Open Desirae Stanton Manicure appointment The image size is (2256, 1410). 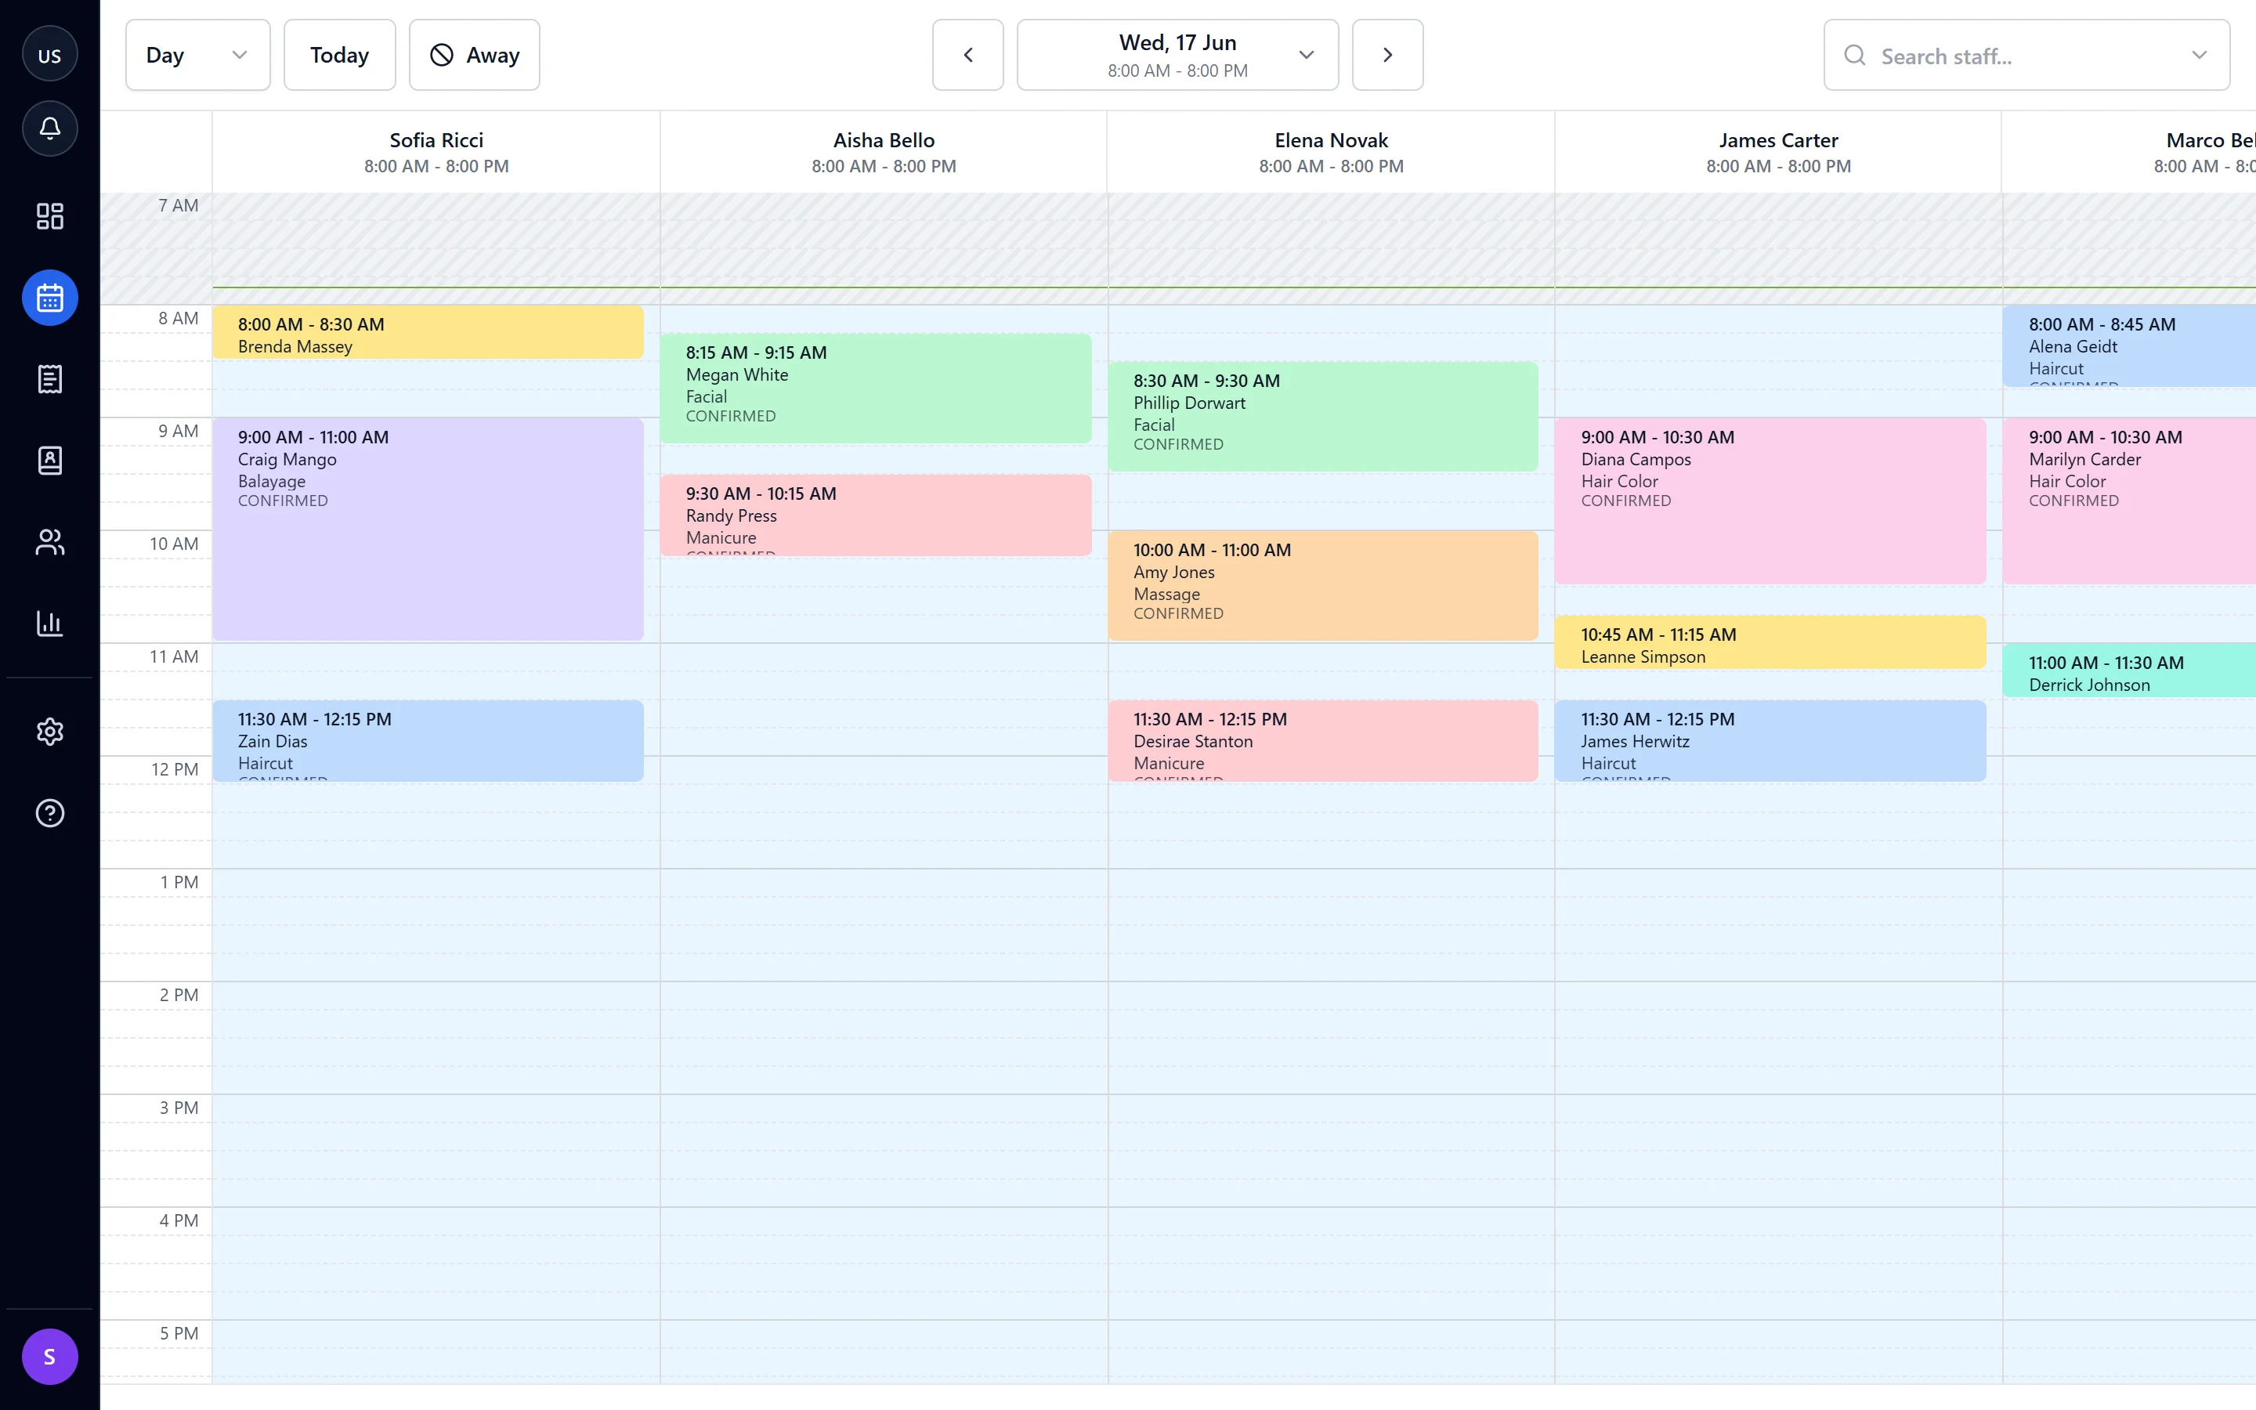click(x=1323, y=741)
